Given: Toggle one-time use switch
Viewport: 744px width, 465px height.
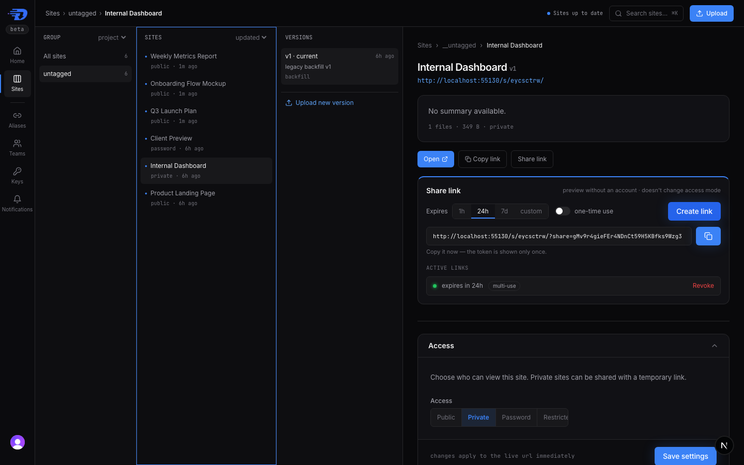Looking at the screenshot, I should click(x=563, y=211).
